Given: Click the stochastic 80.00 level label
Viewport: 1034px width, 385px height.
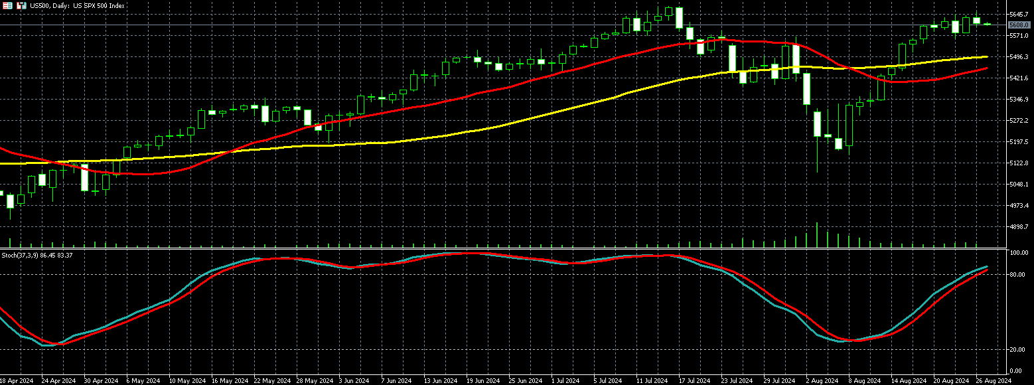Looking at the screenshot, I should (1017, 274).
